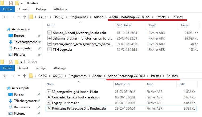
Task: Open Accueil tab in the CC 2015.5 window
Action: [23, 9]
